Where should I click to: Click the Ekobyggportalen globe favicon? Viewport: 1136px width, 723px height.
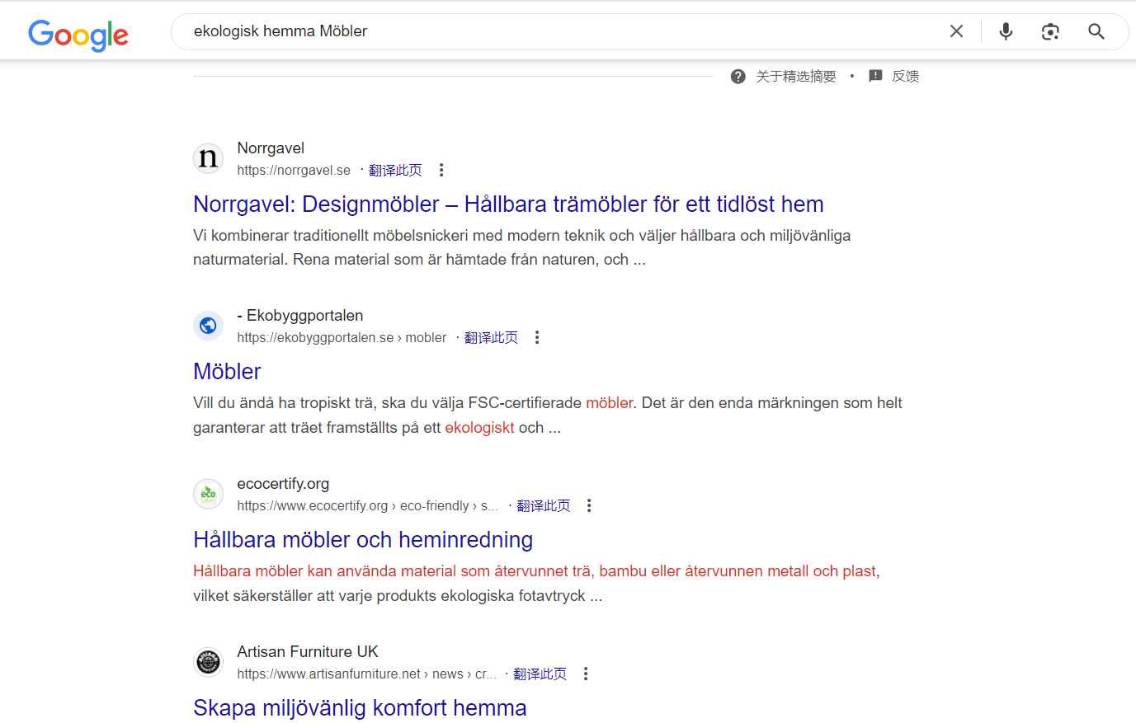[x=209, y=326]
